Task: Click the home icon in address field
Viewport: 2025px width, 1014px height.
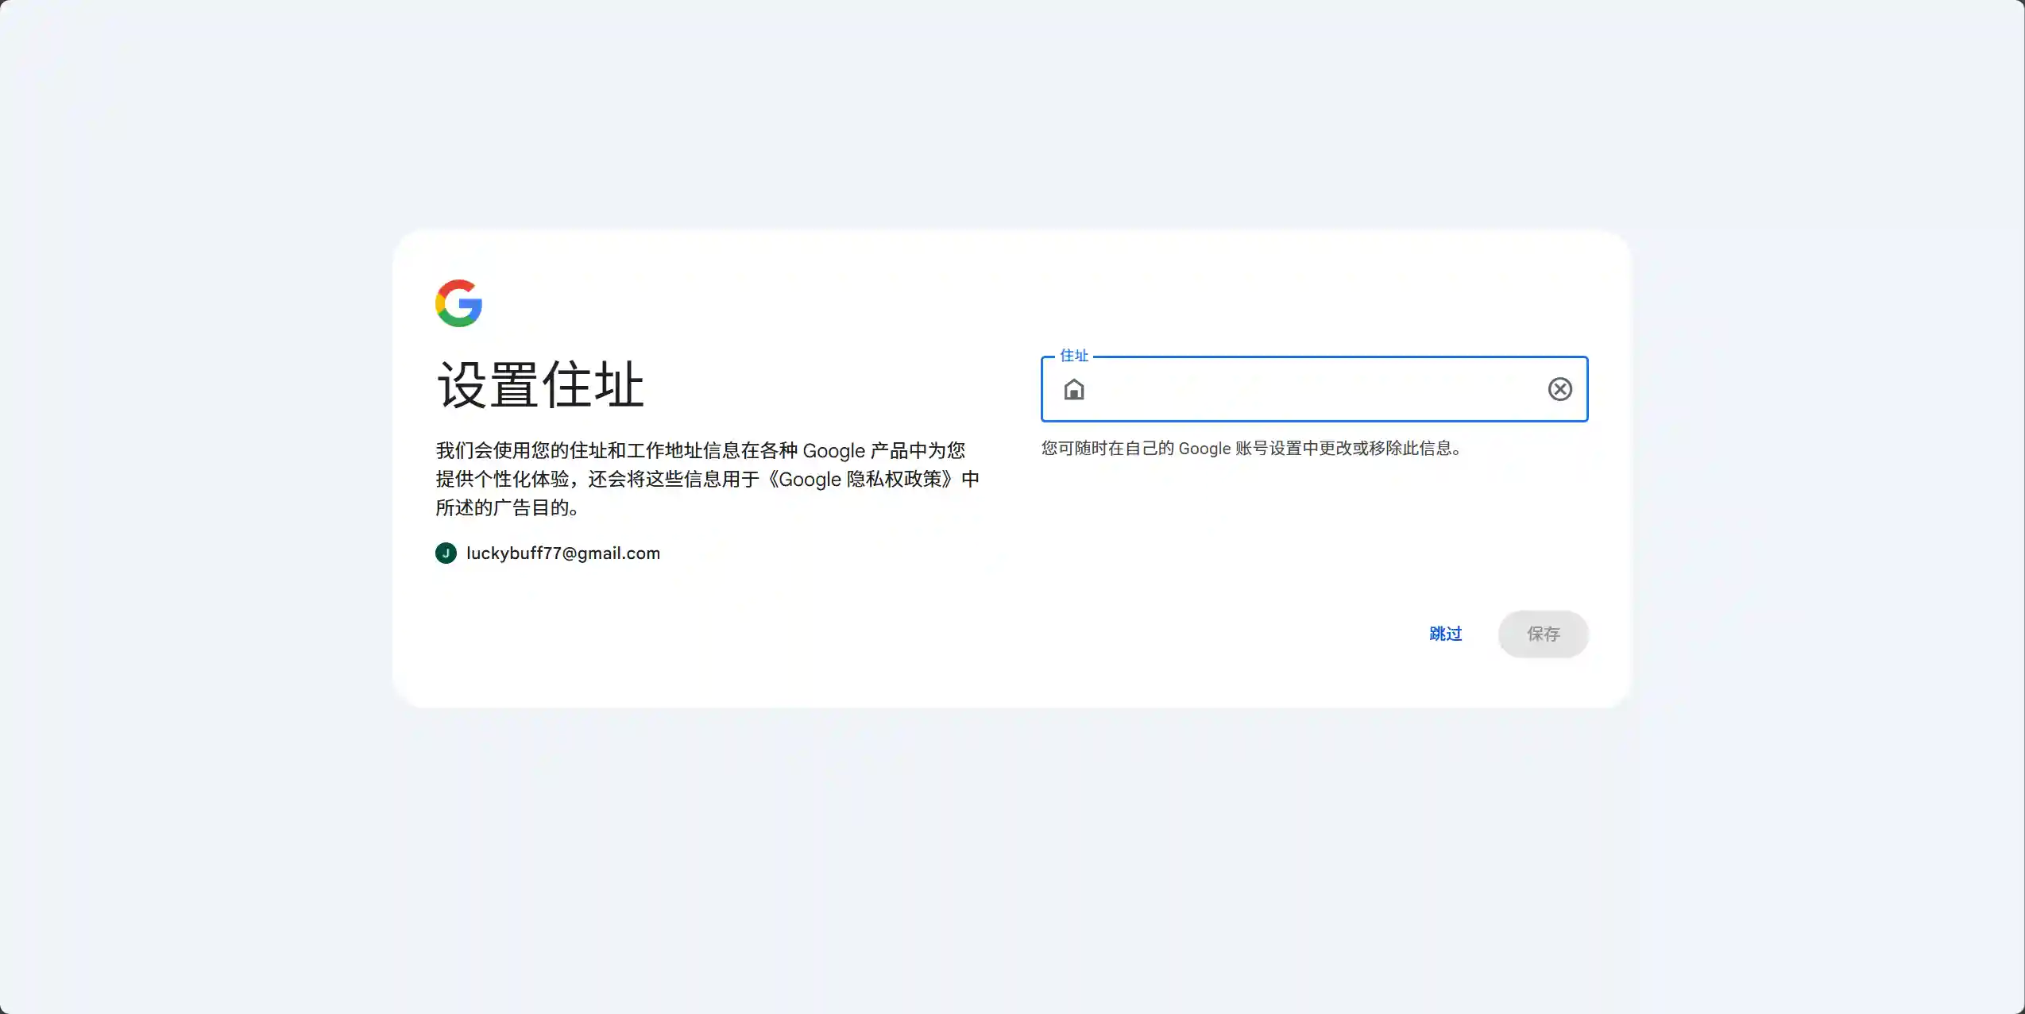Action: click(x=1074, y=389)
